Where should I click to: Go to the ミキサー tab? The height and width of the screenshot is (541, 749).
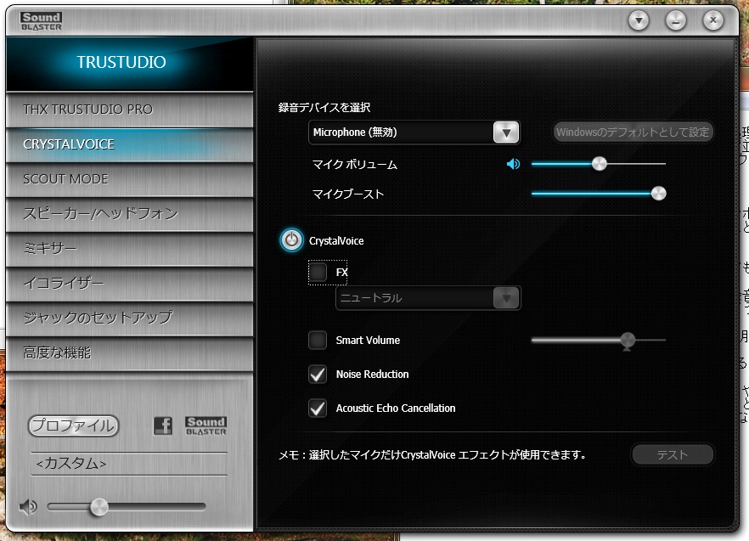(x=129, y=249)
